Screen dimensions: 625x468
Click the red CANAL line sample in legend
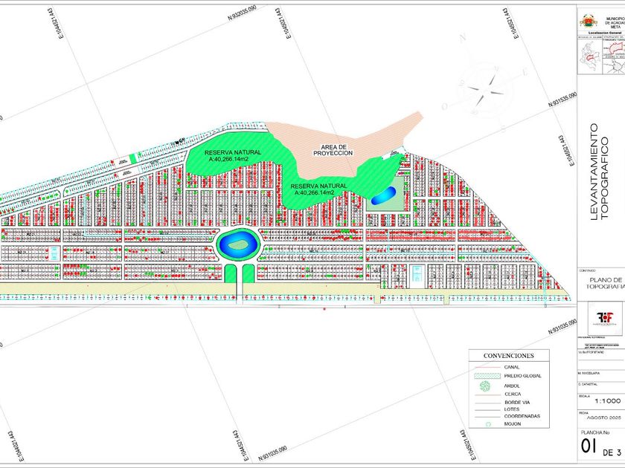(487, 367)
